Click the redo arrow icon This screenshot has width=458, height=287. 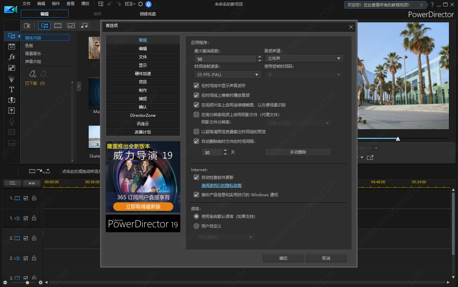coord(118,4)
